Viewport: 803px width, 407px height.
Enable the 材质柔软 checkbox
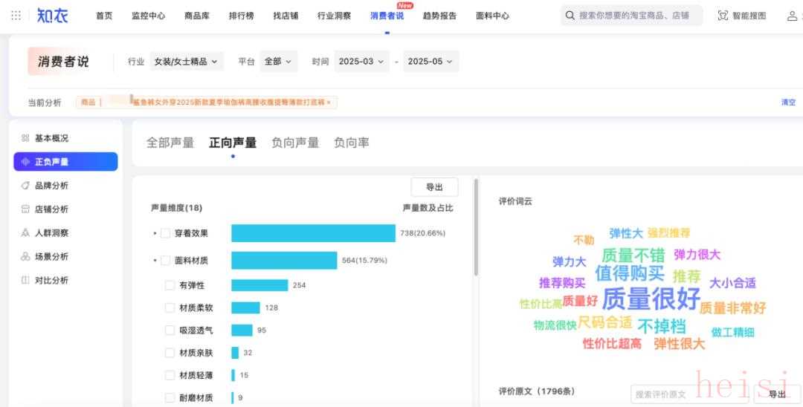coord(170,307)
